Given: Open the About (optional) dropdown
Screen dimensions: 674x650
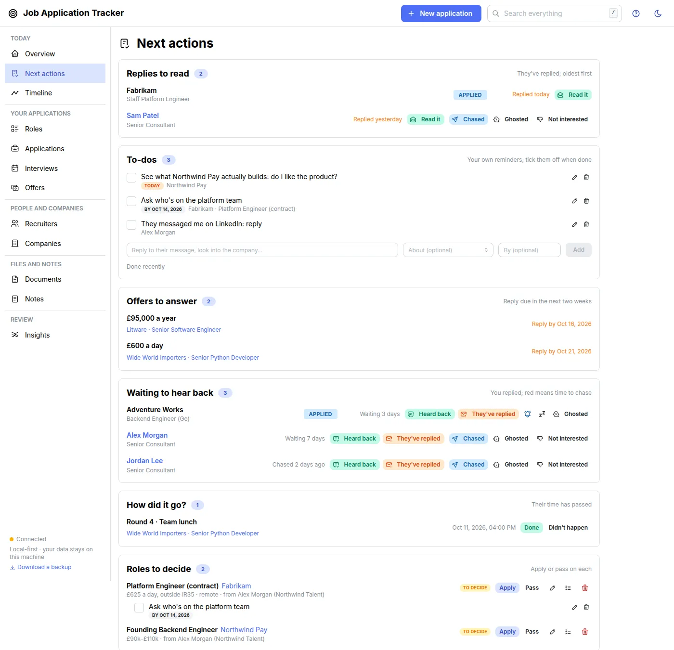Looking at the screenshot, I should tap(448, 250).
